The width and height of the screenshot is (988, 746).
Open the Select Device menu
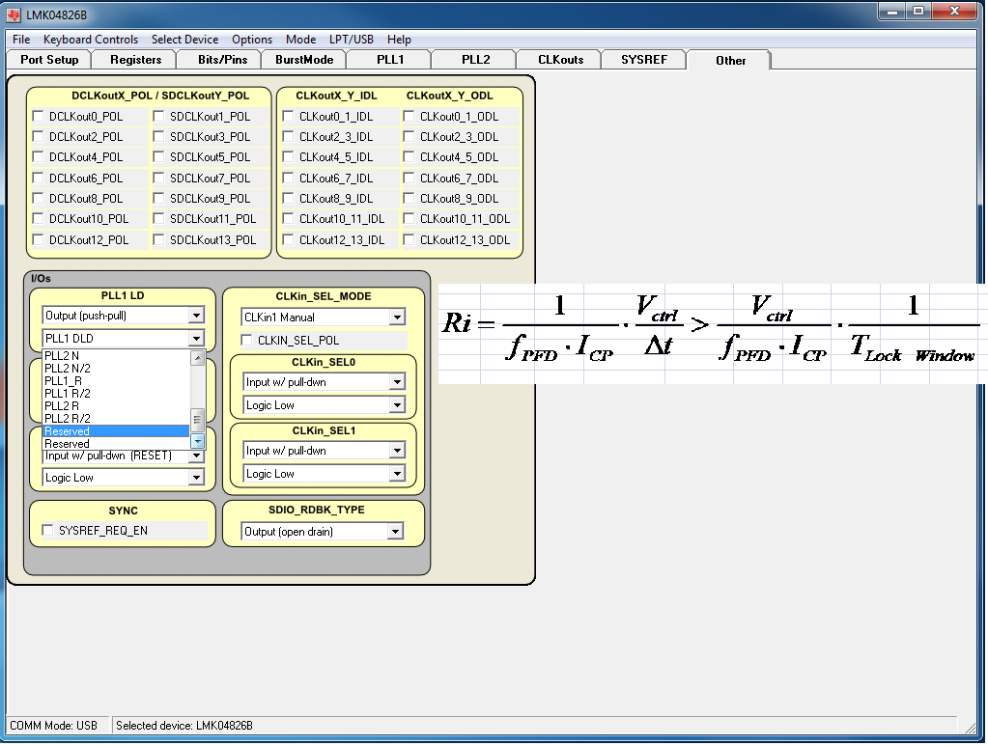[x=184, y=39]
